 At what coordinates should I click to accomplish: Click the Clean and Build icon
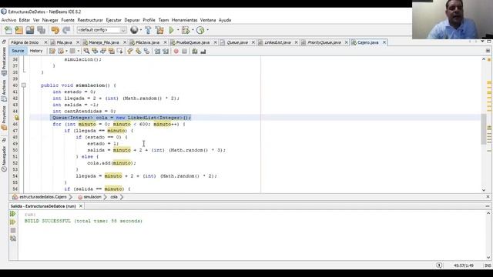(x=159, y=30)
